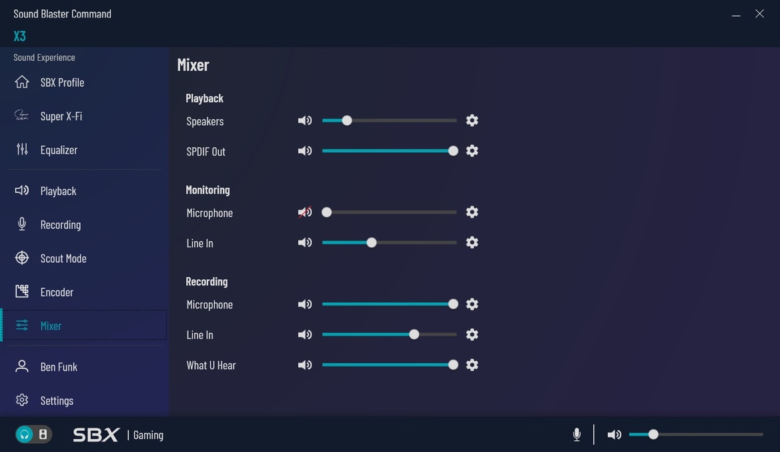Viewport: 780px width, 452px height.
Task: Click the Sound Experience sidebar heading
Action: pos(44,57)
